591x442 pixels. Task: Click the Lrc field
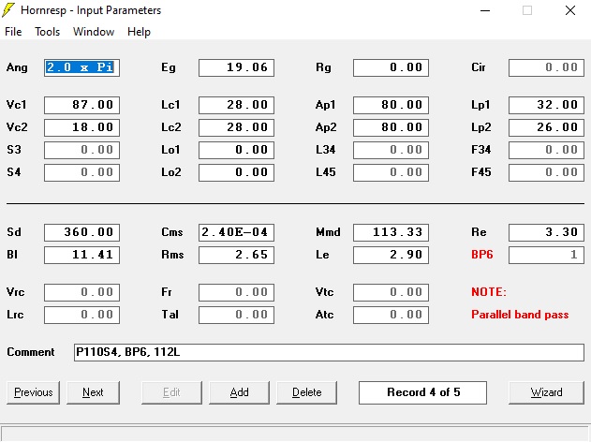[x=81, y=315]
